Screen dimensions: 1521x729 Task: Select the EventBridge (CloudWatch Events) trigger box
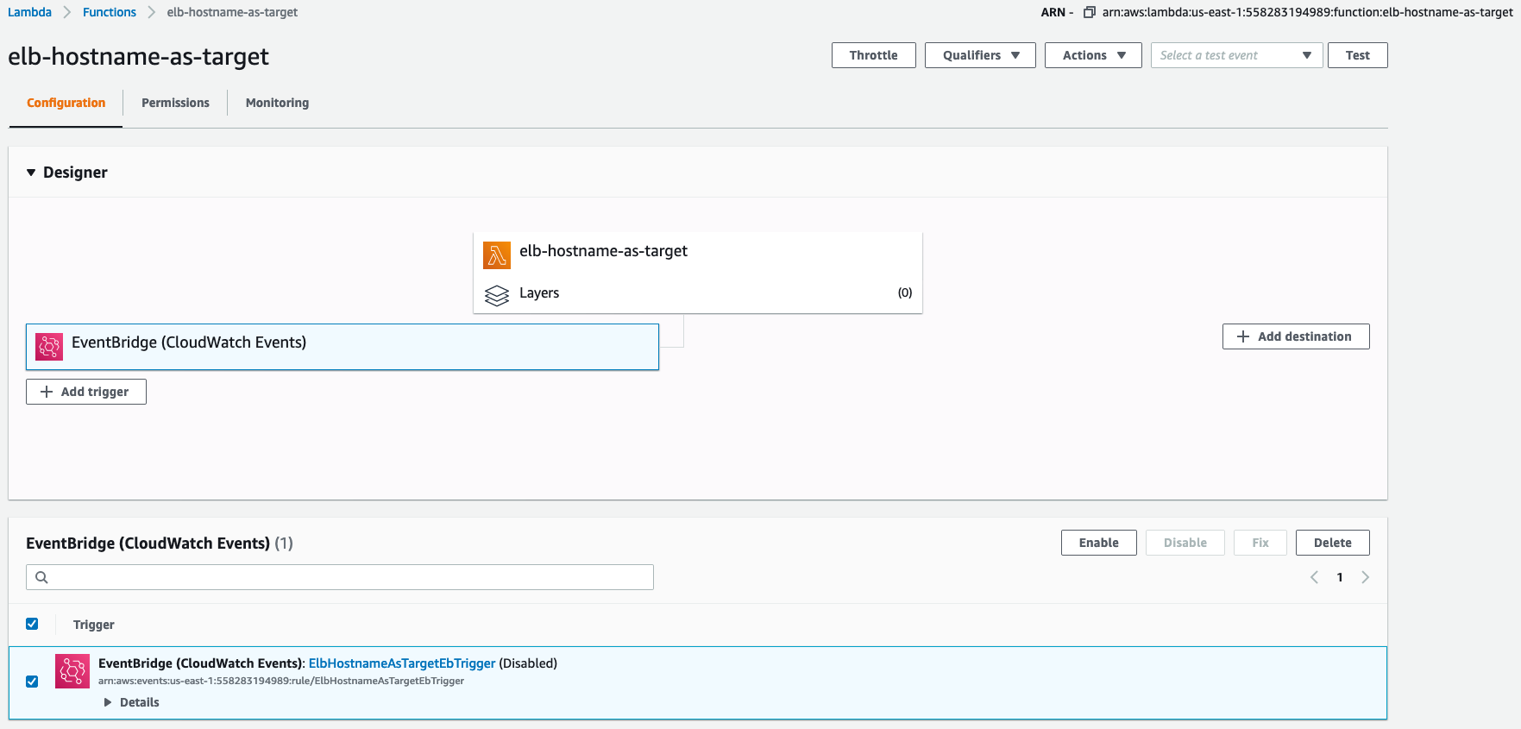click(343, 347)
